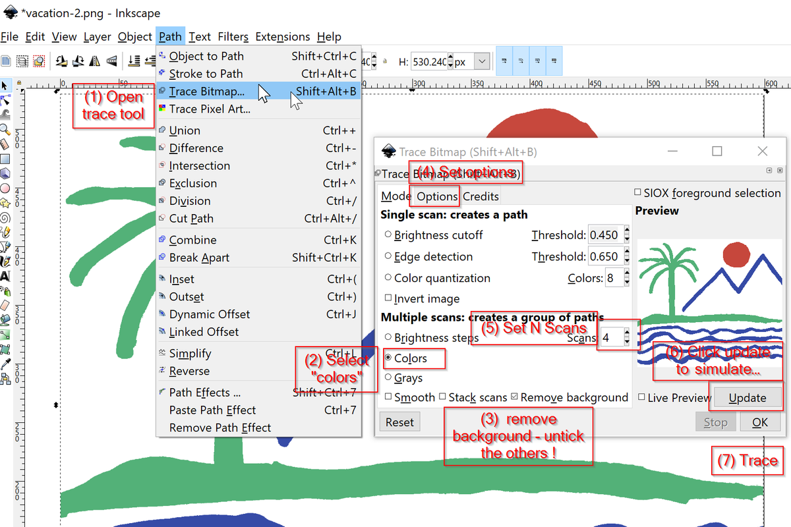Click the rotate 90° clockwise toolbar icon
This screenshot has width=791, height=527.
click(x=78, y=61)
